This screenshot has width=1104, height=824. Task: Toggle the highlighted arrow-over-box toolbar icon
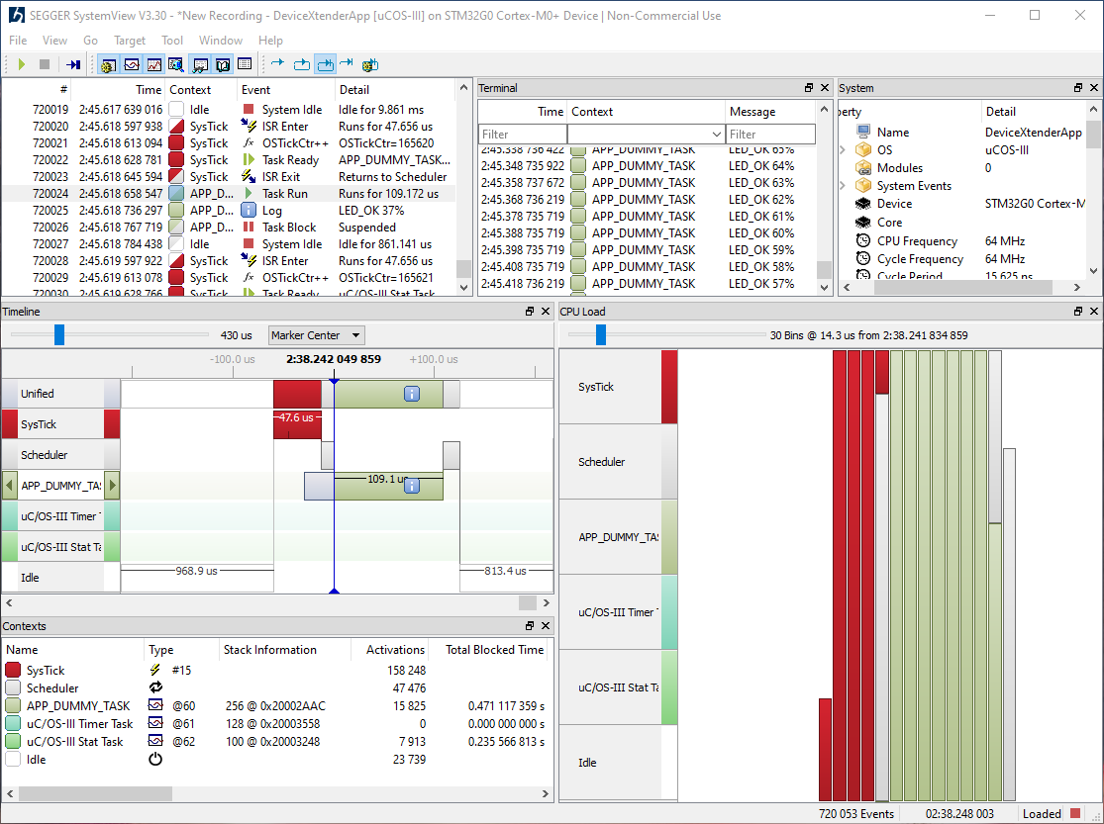coord(325,64)
